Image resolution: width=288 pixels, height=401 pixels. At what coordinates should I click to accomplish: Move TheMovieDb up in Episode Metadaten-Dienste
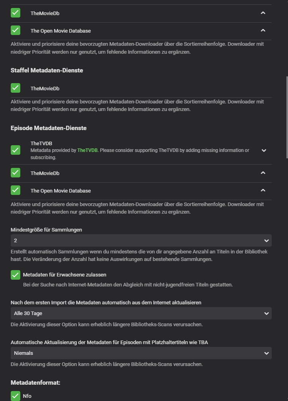[x=263, y=173]
